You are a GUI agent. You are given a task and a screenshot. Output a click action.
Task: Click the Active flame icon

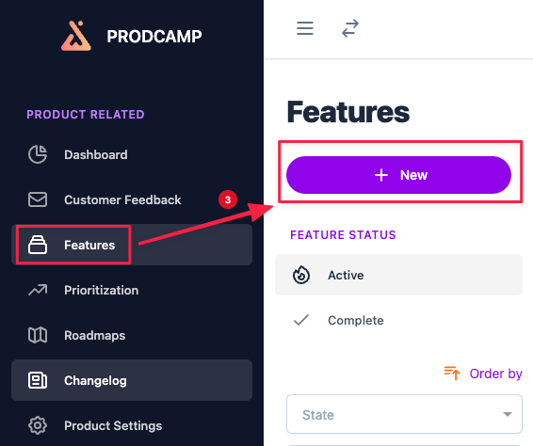[301, 275]
